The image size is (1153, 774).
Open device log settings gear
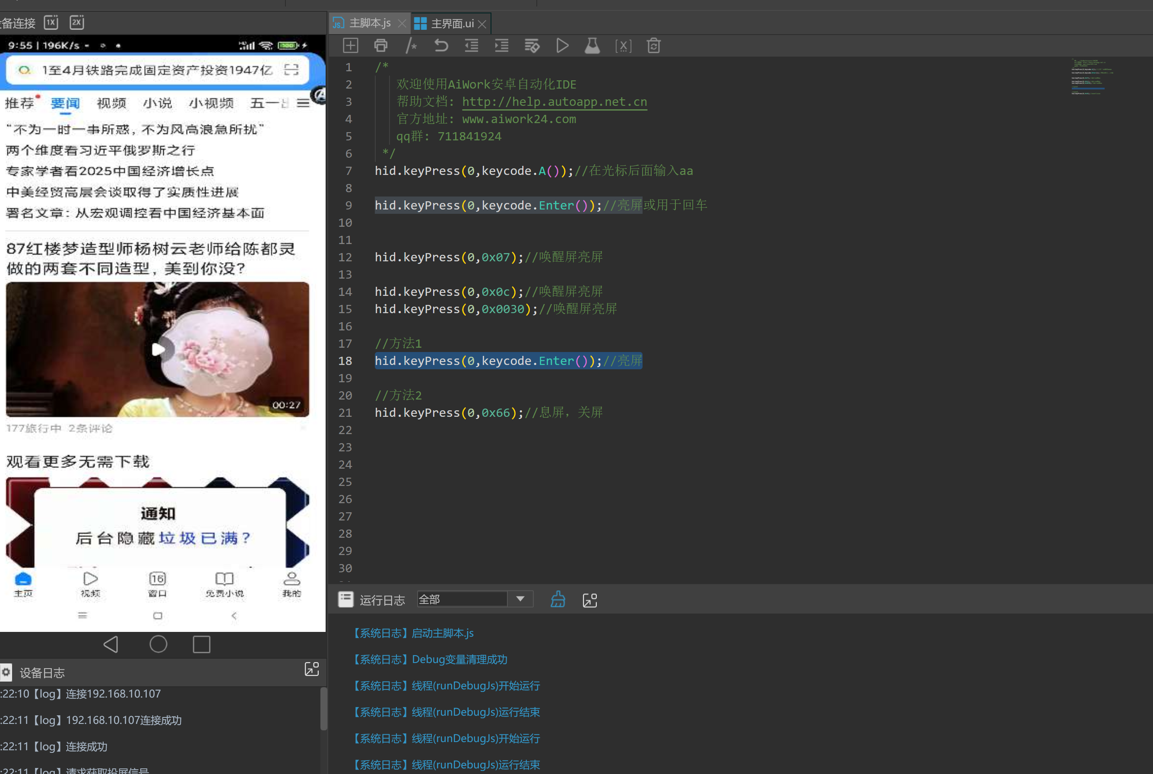[x=6, y=672]
